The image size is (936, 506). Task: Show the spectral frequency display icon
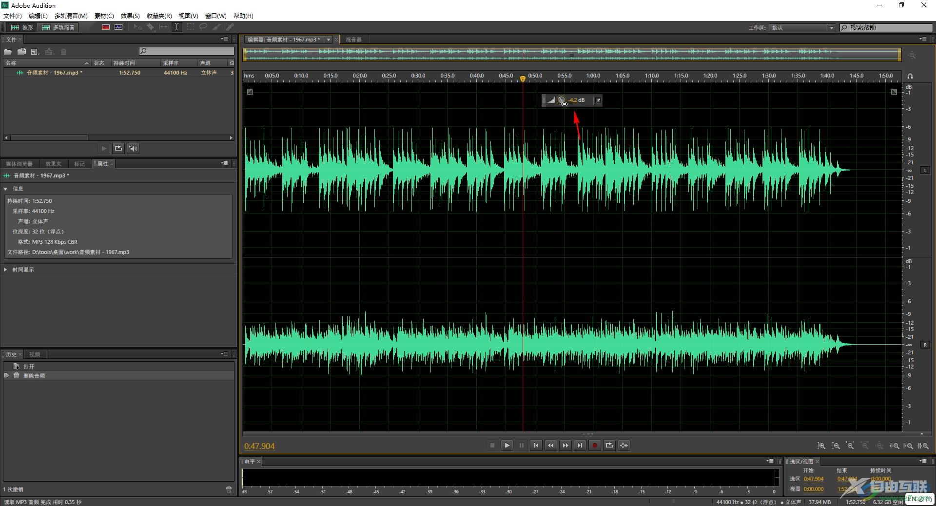tap(106, 27)
